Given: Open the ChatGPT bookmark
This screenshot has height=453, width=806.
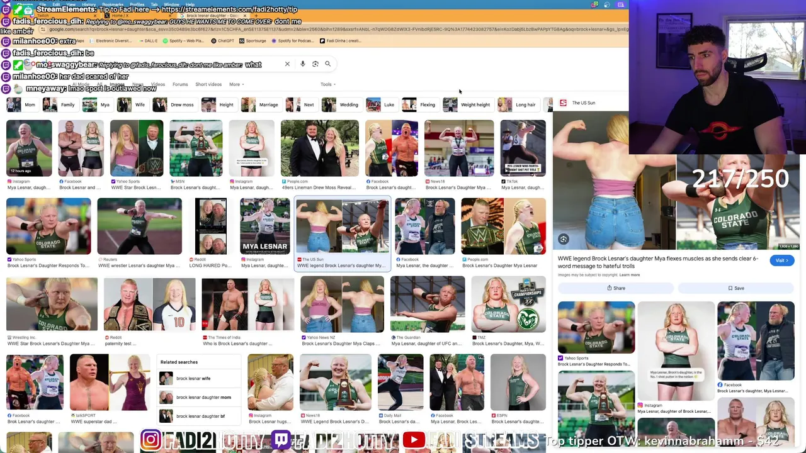Looking at the screenshot, I should (x=222, y=41).
